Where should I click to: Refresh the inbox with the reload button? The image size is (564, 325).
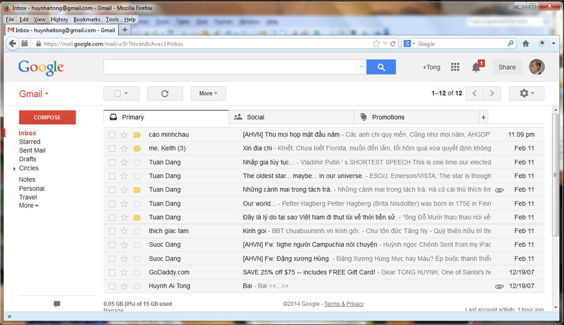(165, 94)
